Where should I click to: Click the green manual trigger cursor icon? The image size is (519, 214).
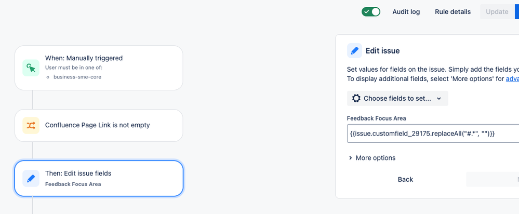31,68
